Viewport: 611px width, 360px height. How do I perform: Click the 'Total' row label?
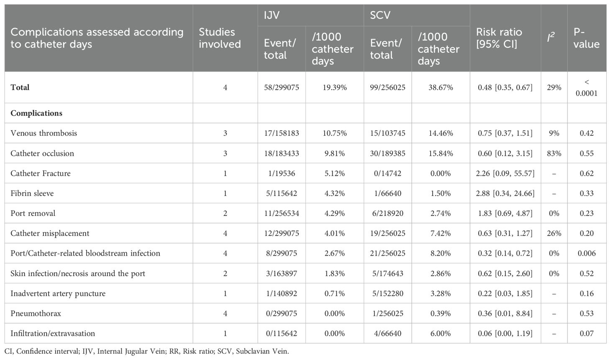coord(20,87)
